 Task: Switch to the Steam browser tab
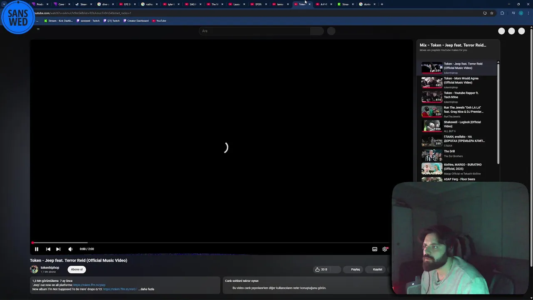(x=83, y=4)
